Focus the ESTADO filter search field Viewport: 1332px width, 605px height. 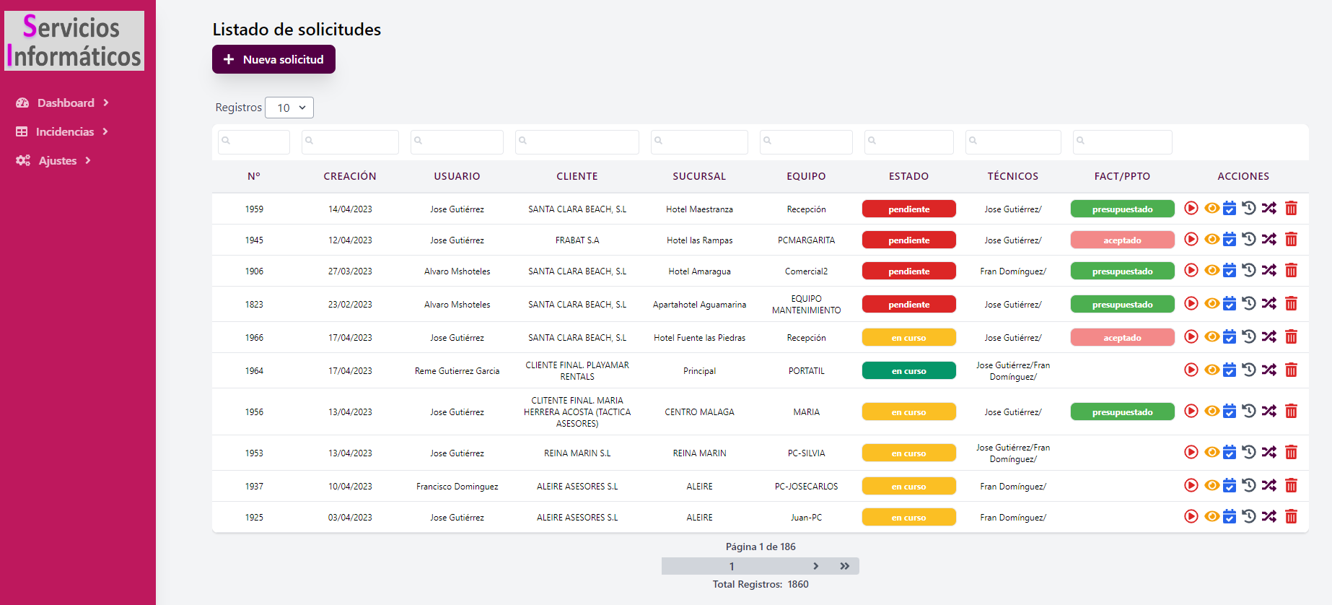pyautogui.click(x=908, y=142)
